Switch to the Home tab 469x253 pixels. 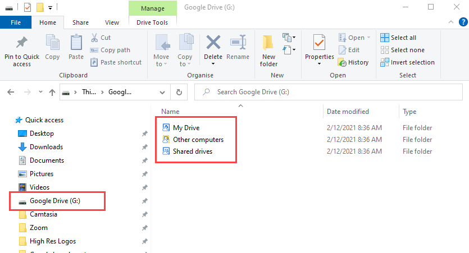point(48,22)
